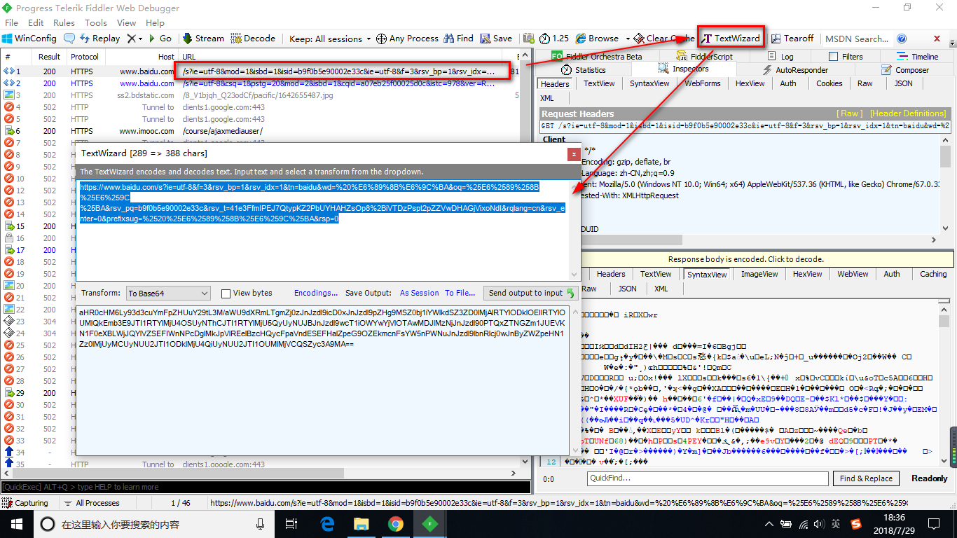This screenshot has width=957, height=538.
Task: Open Microsoft Edge from taskbar
Action: click(327, 524)
